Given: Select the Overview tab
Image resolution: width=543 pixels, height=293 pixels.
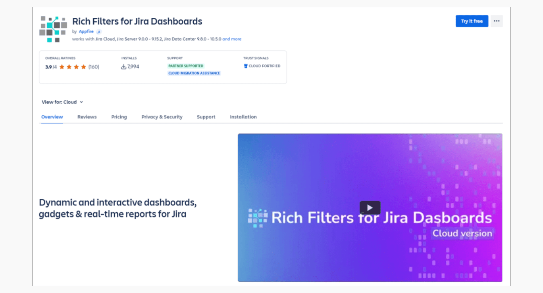Looking at the screenshot, I should 52,117.
